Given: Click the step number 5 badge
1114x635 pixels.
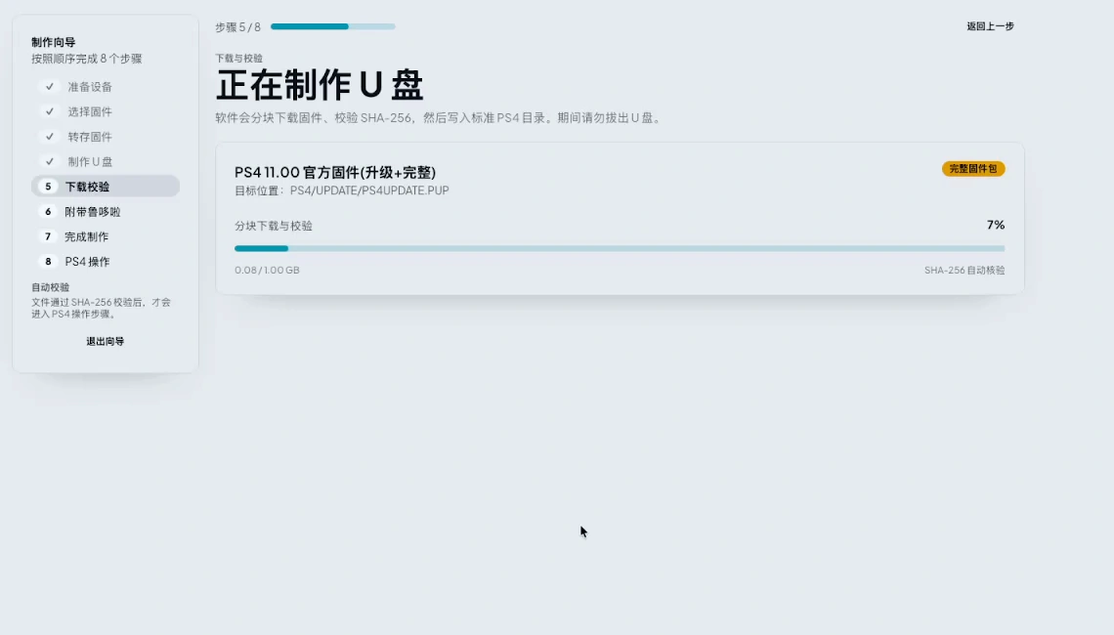Looking at the screenshot, I should click(48, 186).
